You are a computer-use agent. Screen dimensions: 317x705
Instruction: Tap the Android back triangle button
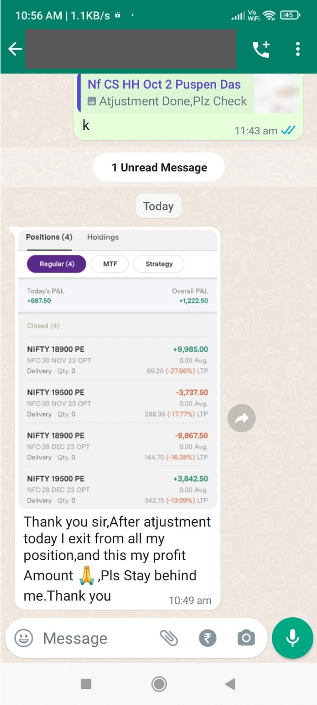pyautogui.click(x=230, y=684)
